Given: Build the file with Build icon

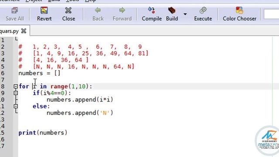Looking at the screenshot, I should pos(172,14).
